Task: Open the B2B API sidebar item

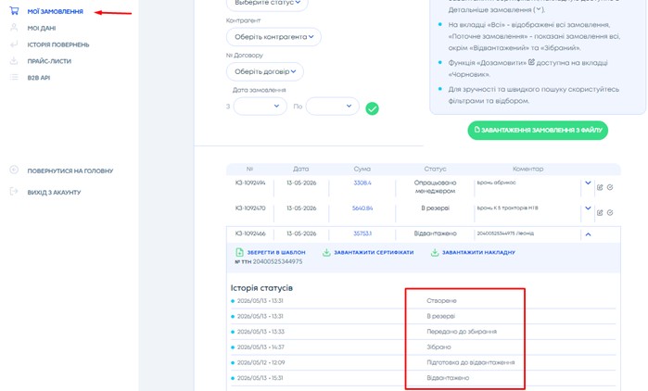Action: 38,78
